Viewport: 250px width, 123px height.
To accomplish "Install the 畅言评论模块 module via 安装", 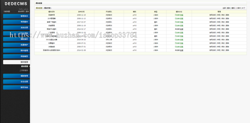I will coord(182,29).
